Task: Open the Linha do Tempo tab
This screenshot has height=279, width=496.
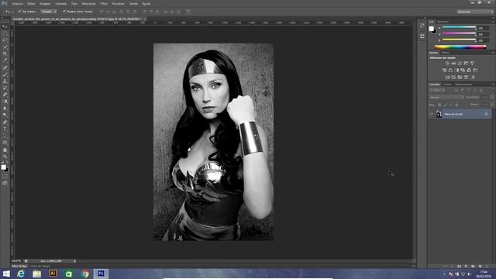Action: click(40, 267)
